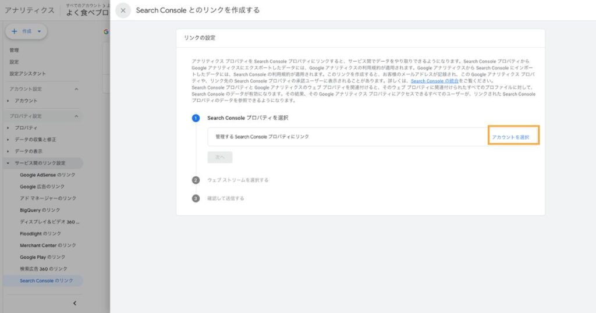Click step 3 確認して送信する
596x313 pixels.
click(x=225, y=198)
